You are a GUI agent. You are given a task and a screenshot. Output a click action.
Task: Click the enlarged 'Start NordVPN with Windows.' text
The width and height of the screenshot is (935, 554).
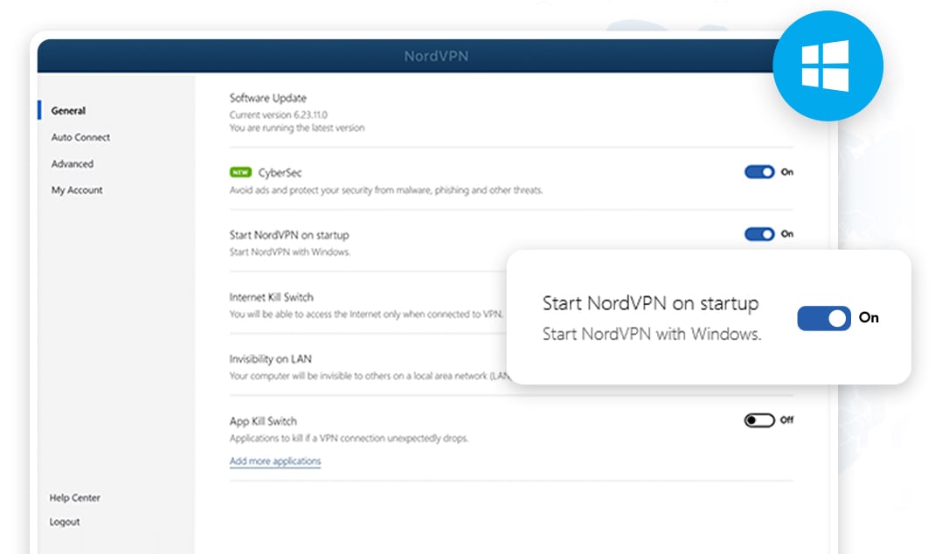652,334
